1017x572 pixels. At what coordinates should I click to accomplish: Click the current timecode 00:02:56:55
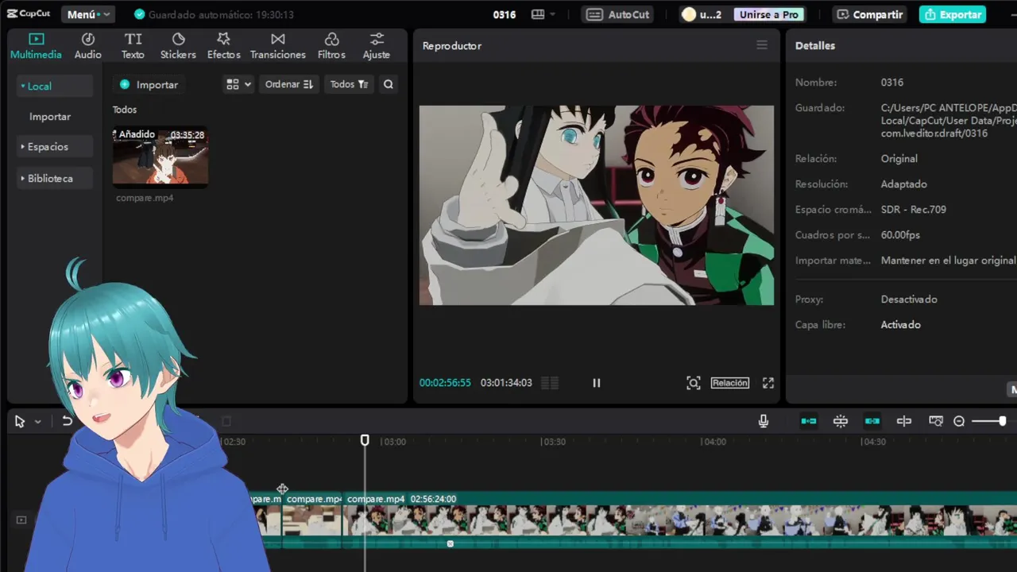(445, 383)
